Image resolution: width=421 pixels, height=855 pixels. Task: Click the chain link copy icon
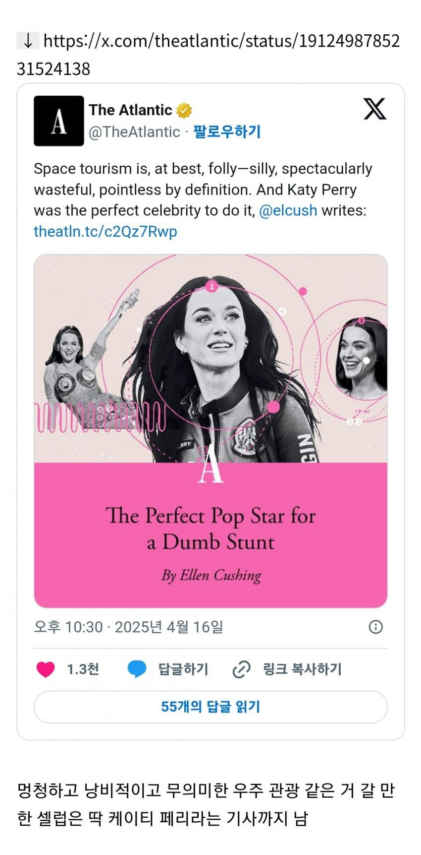point(241,669)
